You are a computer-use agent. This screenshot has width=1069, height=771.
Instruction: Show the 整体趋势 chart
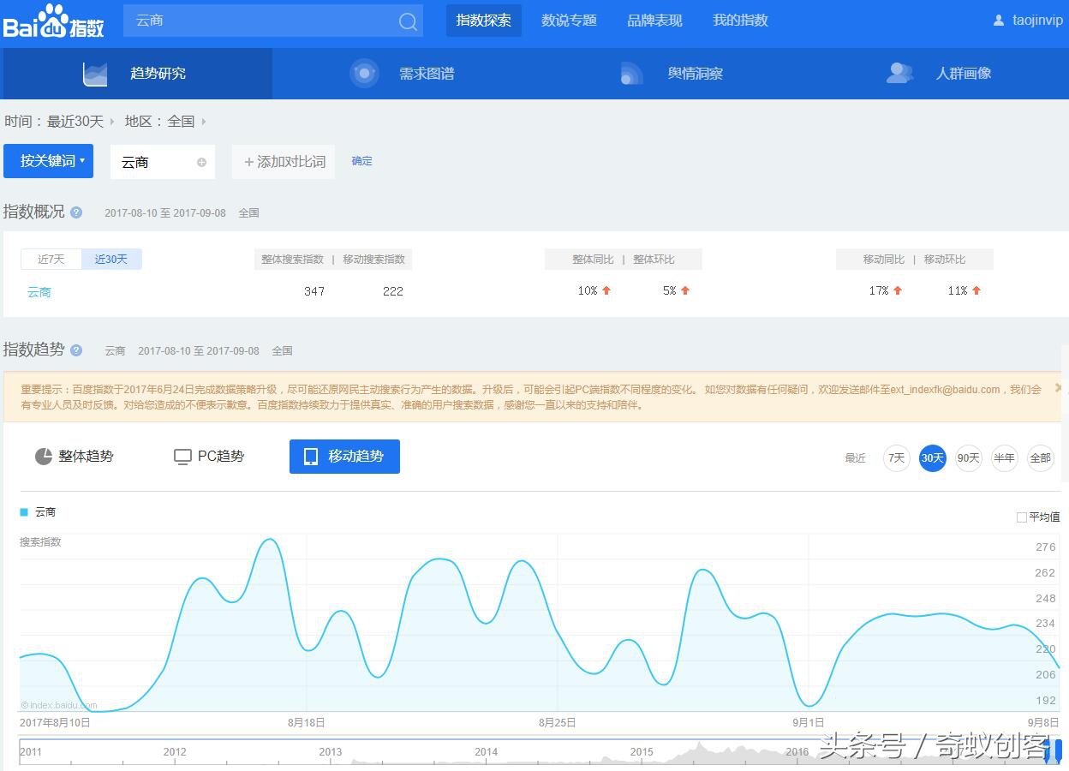[x=74, y=457]
